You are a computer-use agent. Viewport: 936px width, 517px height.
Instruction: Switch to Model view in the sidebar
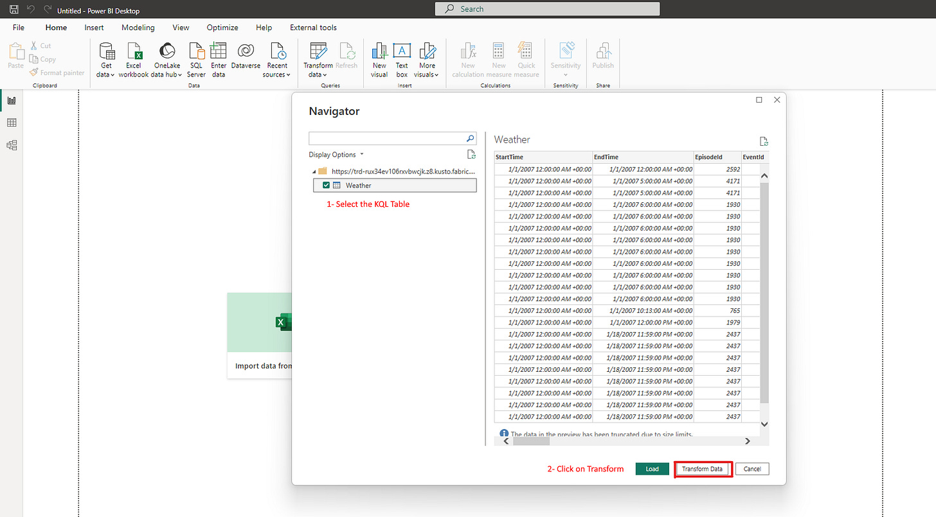coord(12,145)
